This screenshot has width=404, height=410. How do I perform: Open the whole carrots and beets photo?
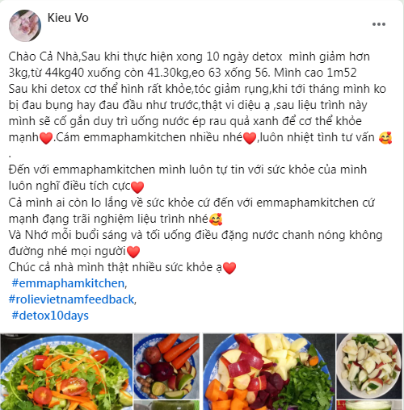166,366
